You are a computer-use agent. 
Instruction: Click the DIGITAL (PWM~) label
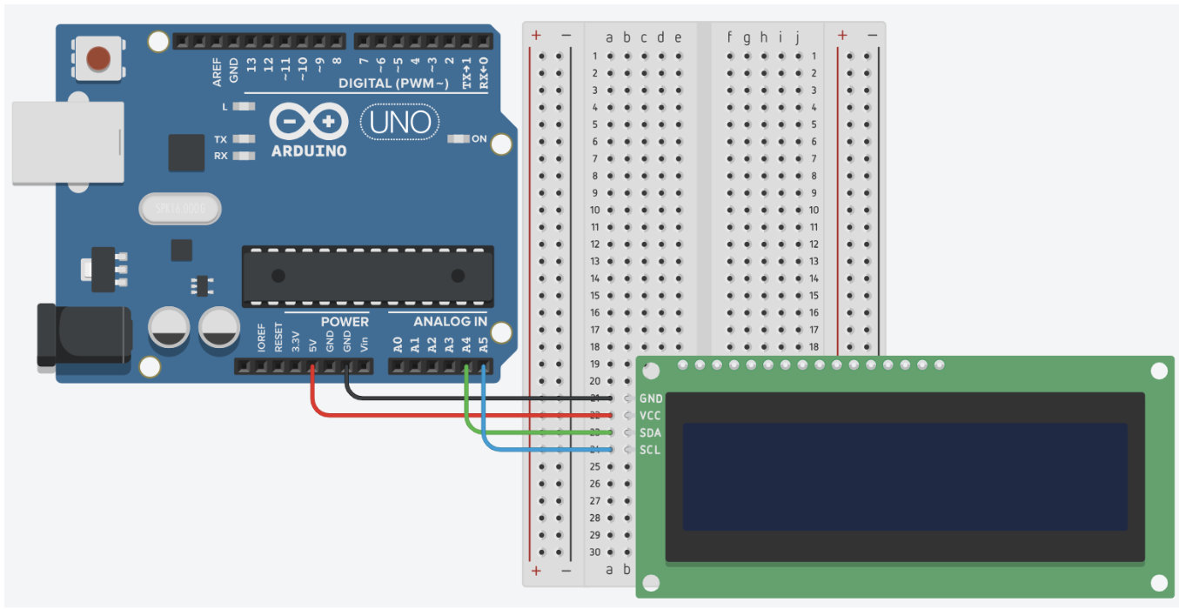tap(393, 84)
